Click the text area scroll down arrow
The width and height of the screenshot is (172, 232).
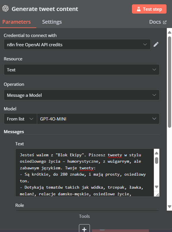156,187
